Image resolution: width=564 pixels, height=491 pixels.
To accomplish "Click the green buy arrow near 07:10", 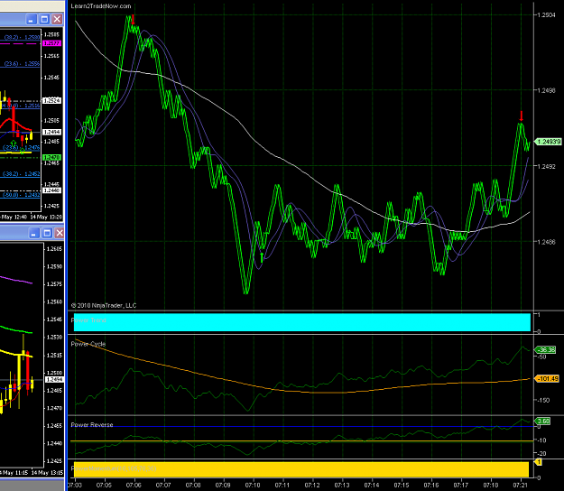I will (262, 257).
